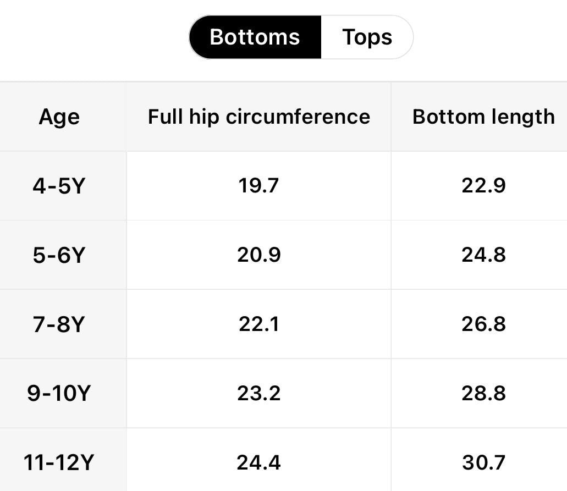Click the Full hip circumference header
567x491 pixels.
point(258,117)
